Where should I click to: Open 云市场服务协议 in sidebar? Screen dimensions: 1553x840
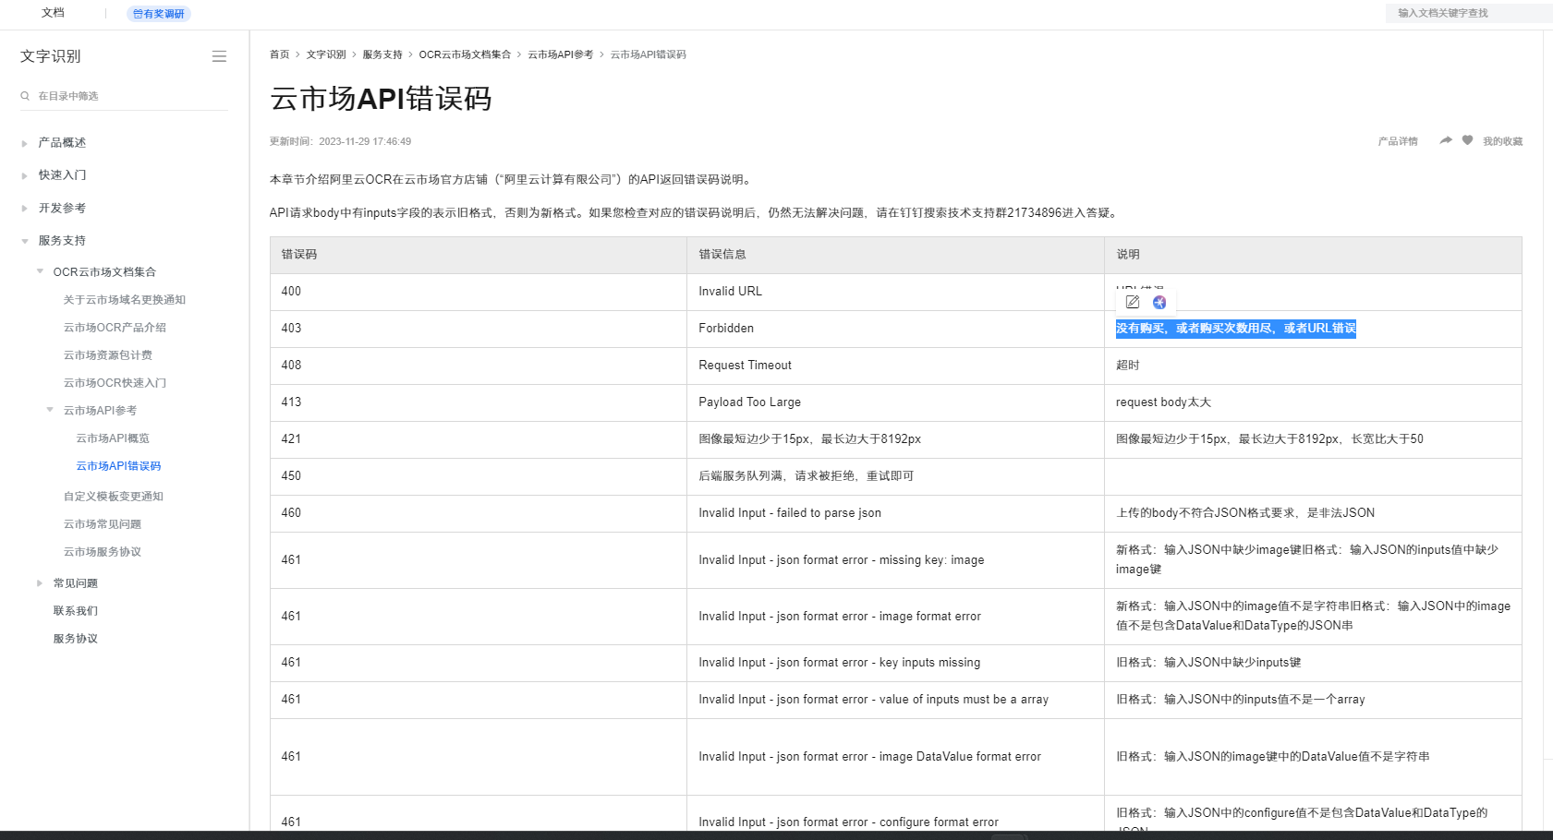click(102, 552)
